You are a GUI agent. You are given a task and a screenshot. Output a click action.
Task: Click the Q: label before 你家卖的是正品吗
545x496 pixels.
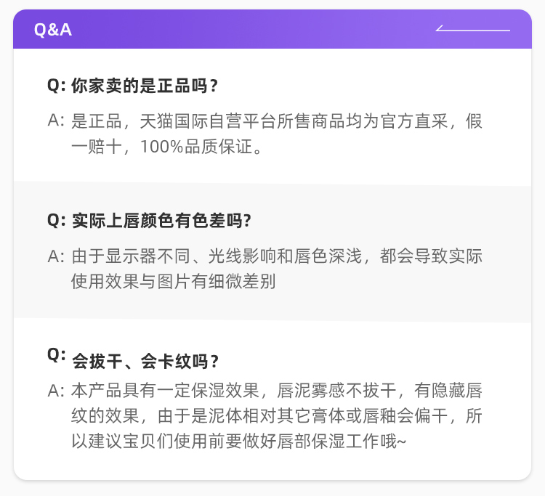click(56, 86)
